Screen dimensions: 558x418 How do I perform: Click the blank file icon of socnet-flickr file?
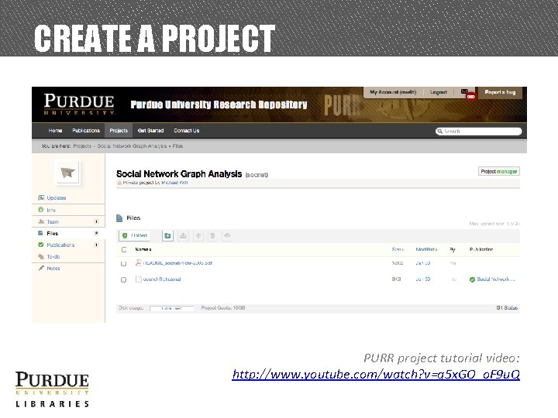coord(139,279)
